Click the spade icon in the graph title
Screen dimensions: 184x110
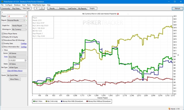[x=118, y=14]
